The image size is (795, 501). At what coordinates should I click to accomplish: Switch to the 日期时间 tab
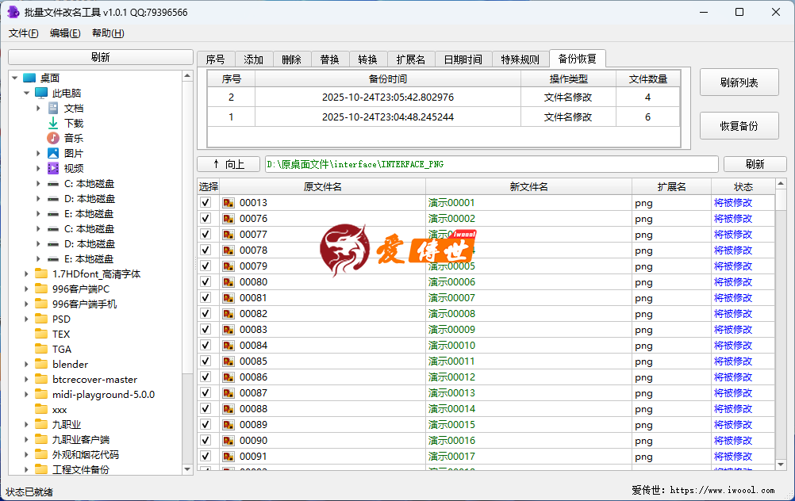(462, 59)
